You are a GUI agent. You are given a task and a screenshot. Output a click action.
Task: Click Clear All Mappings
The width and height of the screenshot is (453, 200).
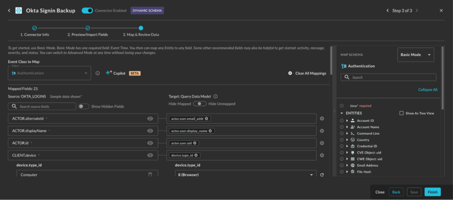pyautogui.click(x=307, y=73)
